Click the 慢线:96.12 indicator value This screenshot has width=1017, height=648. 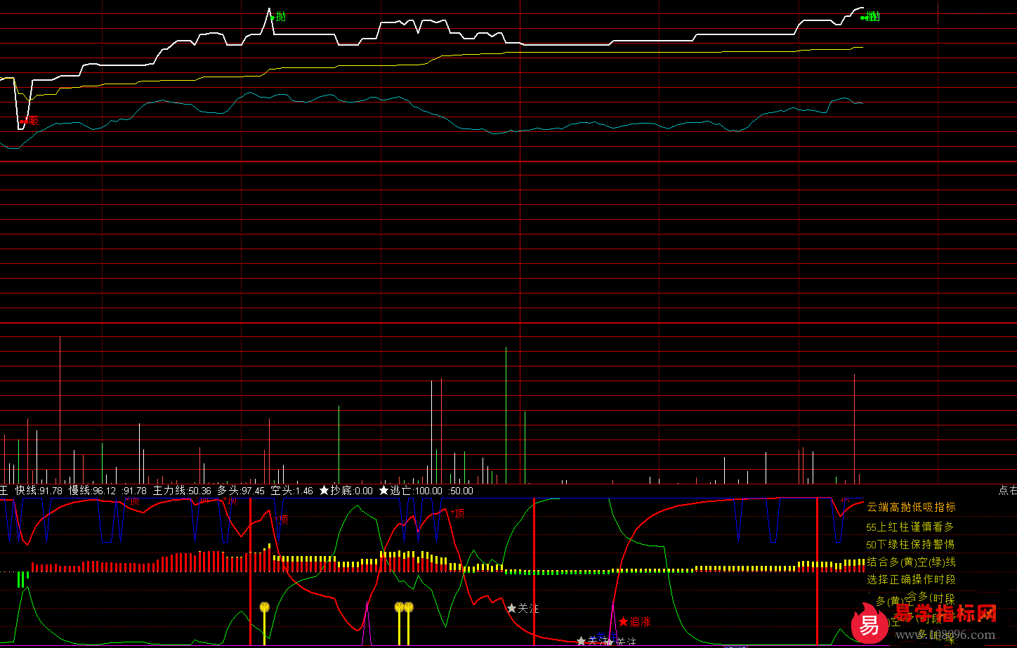tap(92, 491)
